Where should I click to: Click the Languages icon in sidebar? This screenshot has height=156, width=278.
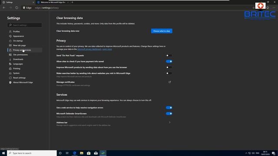(10, 64)
